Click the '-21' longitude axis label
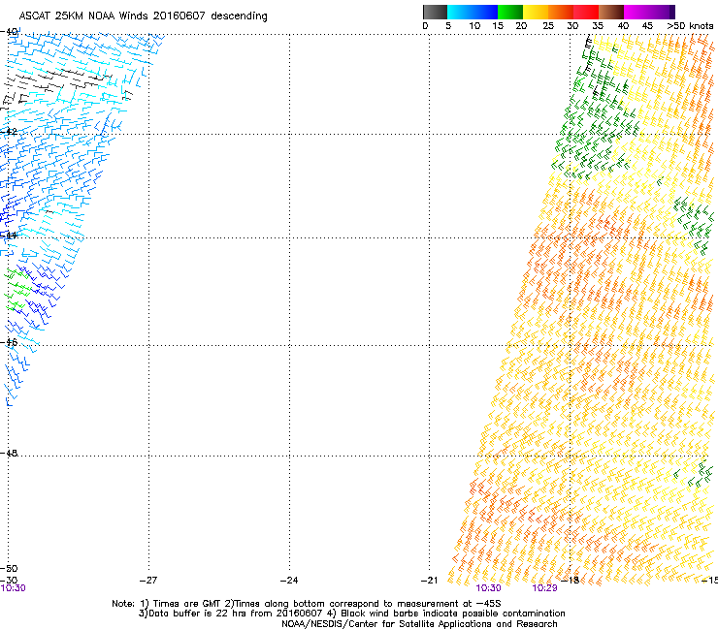Image resolution: width=718 pixels, height=630 pixels. 429,581
